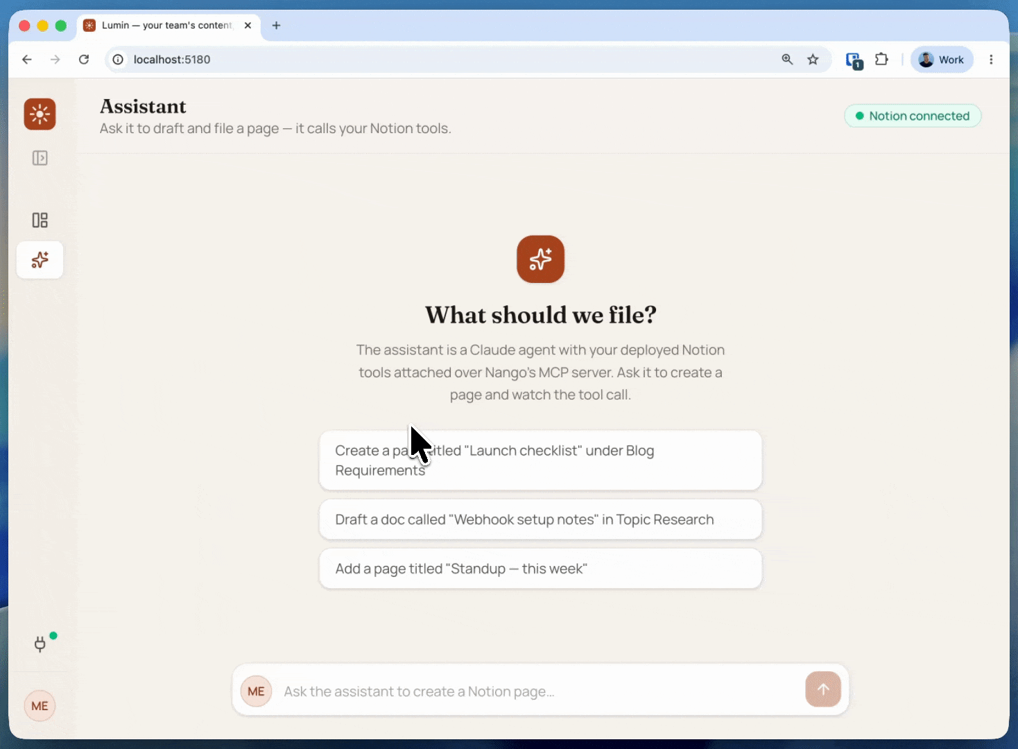Bookmark this page with the star

pos(813,60)
